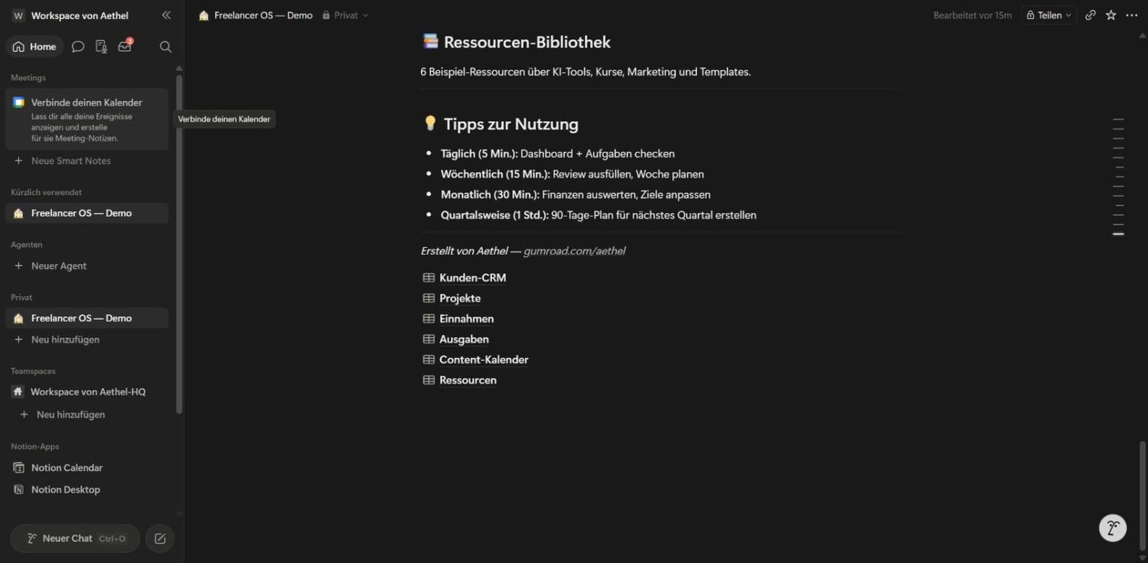Screen dimensions: 1148x563
Task: Open the floating Notion AI assistant button
Action: (1113, 528)
